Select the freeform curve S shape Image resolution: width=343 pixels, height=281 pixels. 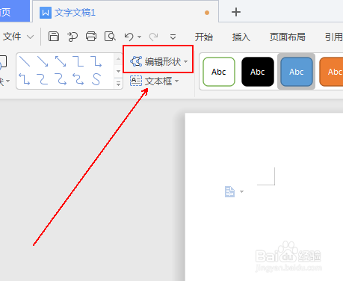pyautogui.click(x=96, y=79)
